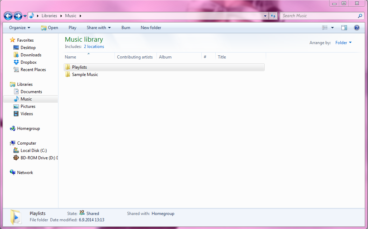Open the address bar history dropdown

(265, 16)
